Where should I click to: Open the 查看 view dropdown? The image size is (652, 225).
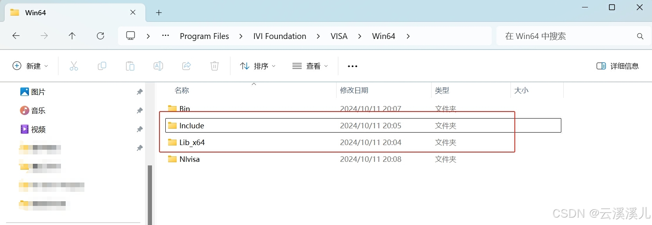pos(310,66)
